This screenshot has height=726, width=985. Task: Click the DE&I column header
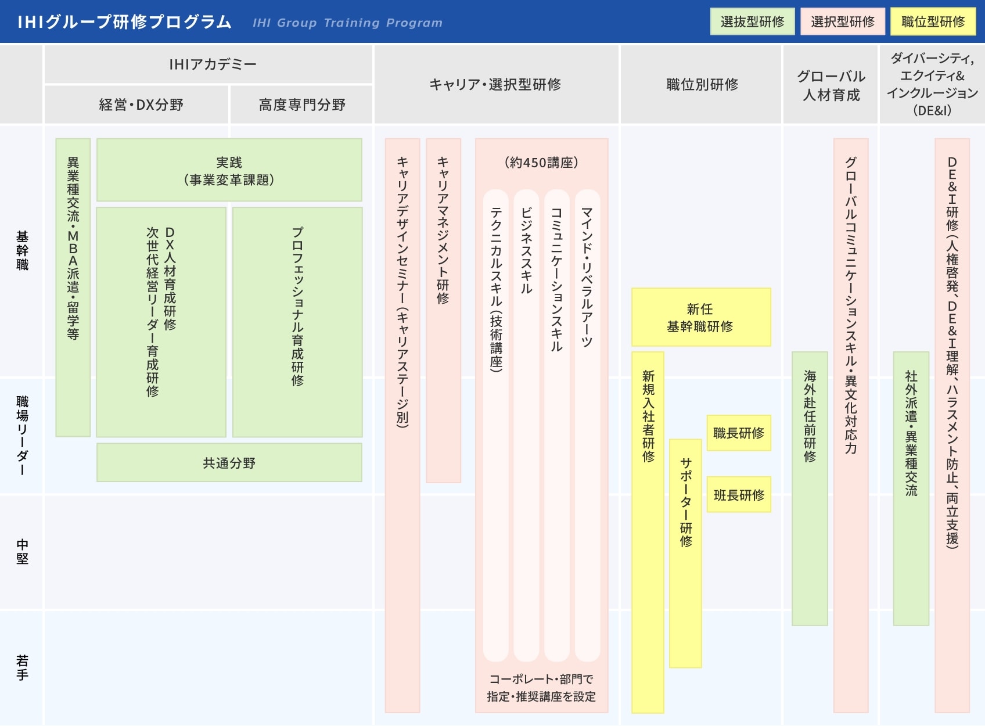point(932,84)
